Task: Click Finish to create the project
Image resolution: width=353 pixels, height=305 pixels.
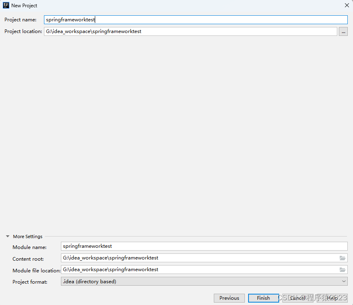Action: 263,298
